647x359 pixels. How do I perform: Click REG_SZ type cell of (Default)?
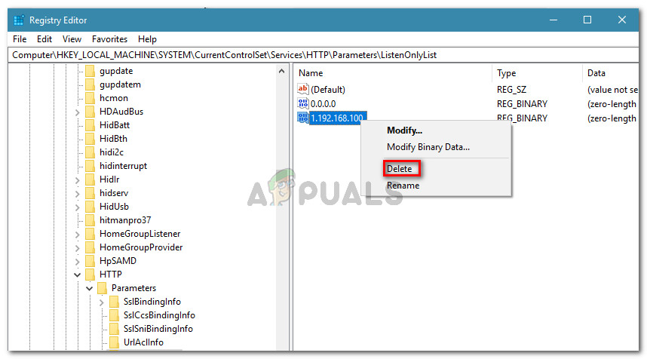pos(512,90)
